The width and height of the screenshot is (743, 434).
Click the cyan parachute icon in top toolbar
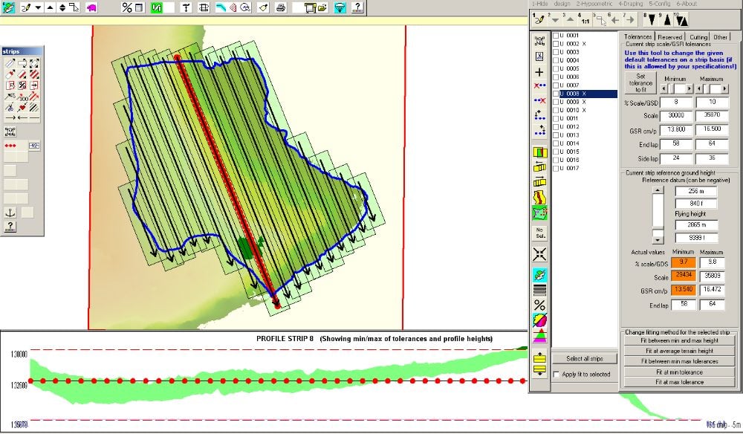click(340, 7)
